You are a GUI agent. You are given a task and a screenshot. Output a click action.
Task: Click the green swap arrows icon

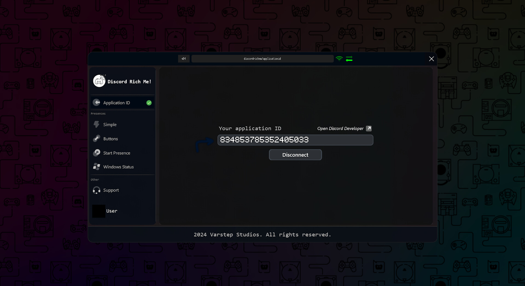point(349,59)
